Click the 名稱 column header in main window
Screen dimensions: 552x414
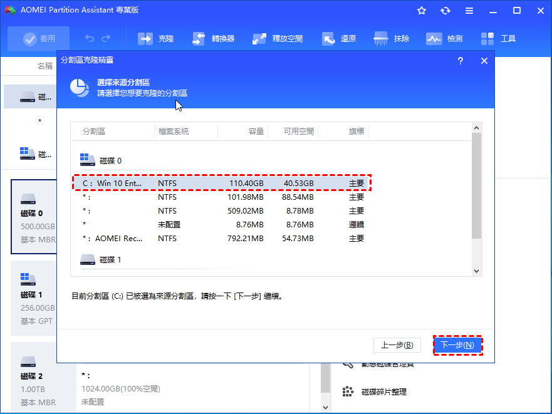(x=45, y=66)
